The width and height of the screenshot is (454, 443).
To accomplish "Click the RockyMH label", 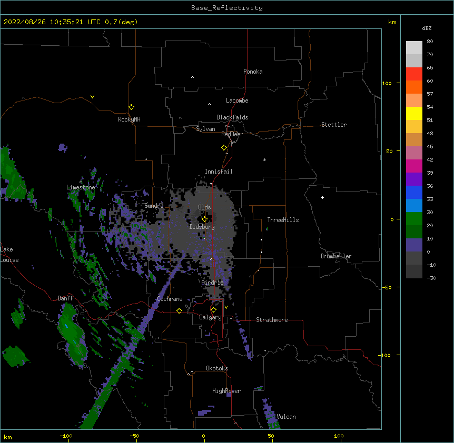I will pyautogui.click(x=129, y=119).
